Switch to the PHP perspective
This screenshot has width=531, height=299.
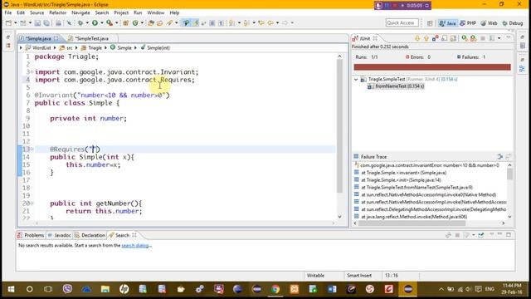click(468, 23)
